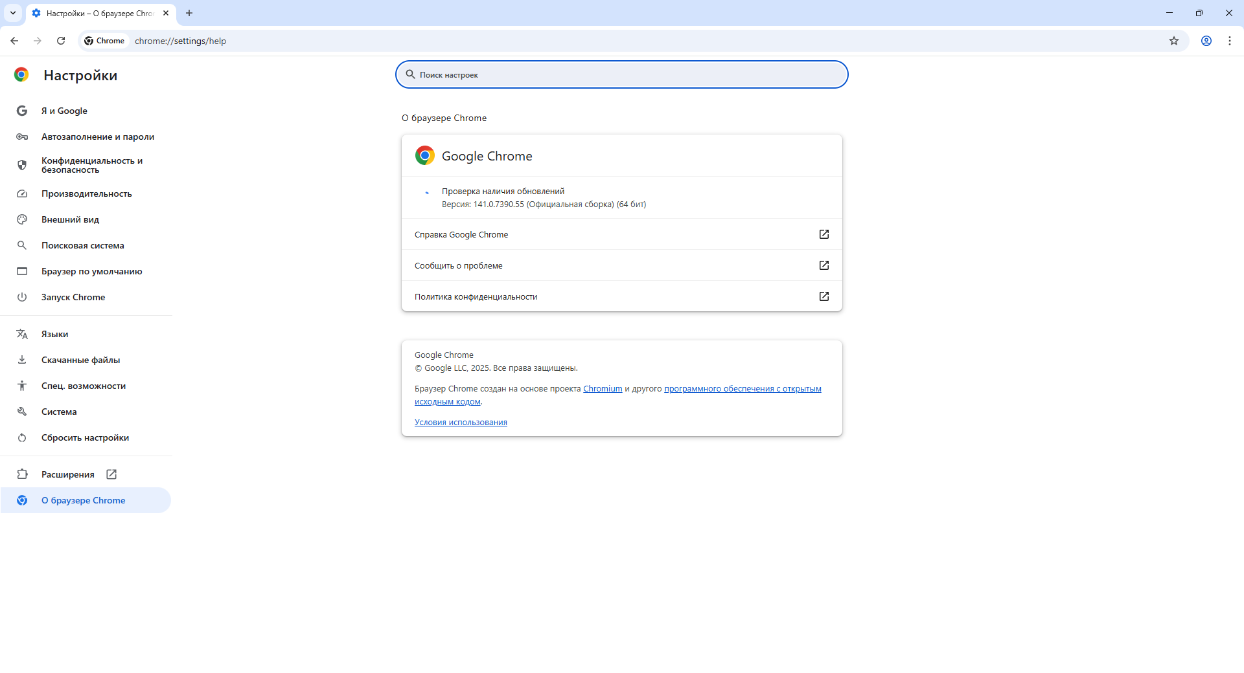Click external link icon next to Расширения
This screenshot has width=1244, height=673.
coord(111,474)
